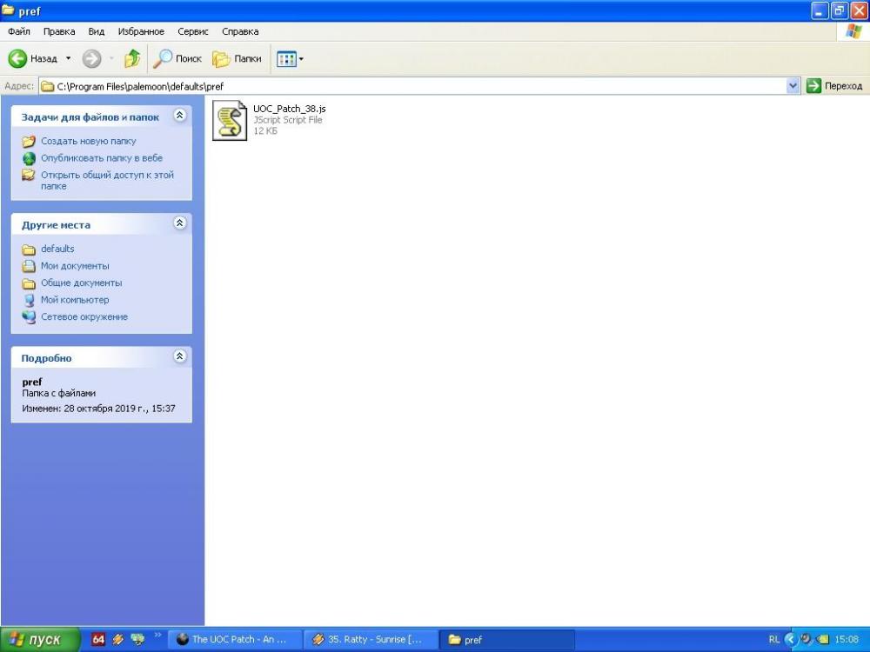Collapse the 'Задачи для файлов и папок' panel
Image resolution: width=870 pixels, height=652 pixels.
(179, 116)
